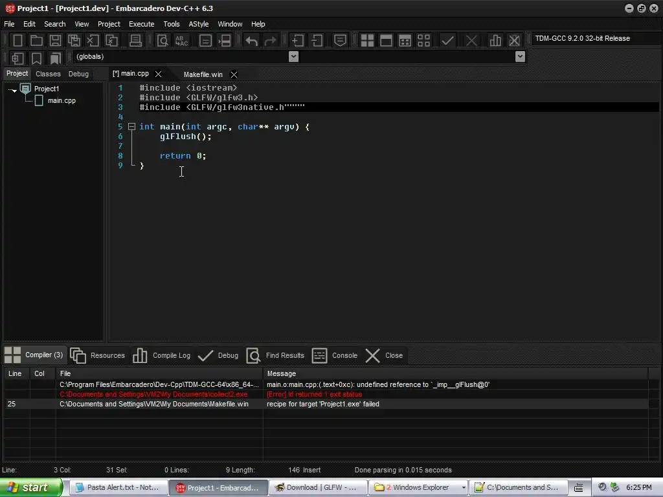Click the Toggle Bookmark icon
This screenshot has height=497, width=663.
(x=36, y=58)
